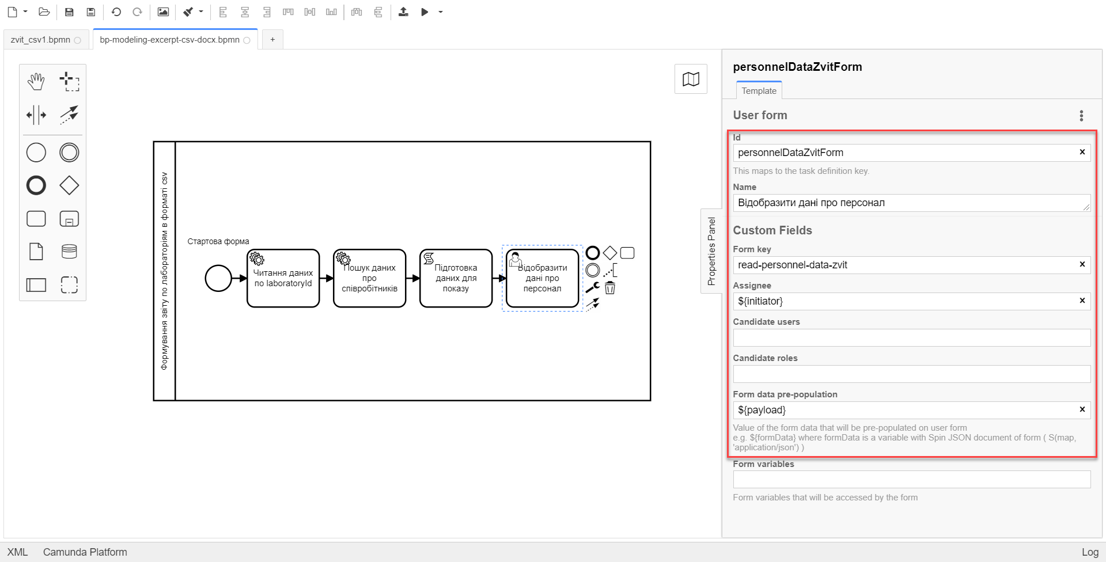Create a data store reference from the palette
This screenshot has width=1106, height=562.
pyautogui.click(x=69, y=252)
